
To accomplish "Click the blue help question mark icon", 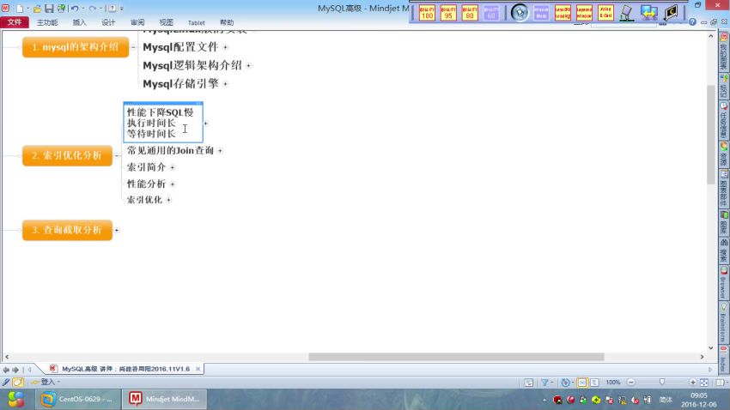I will pos(693,21).
